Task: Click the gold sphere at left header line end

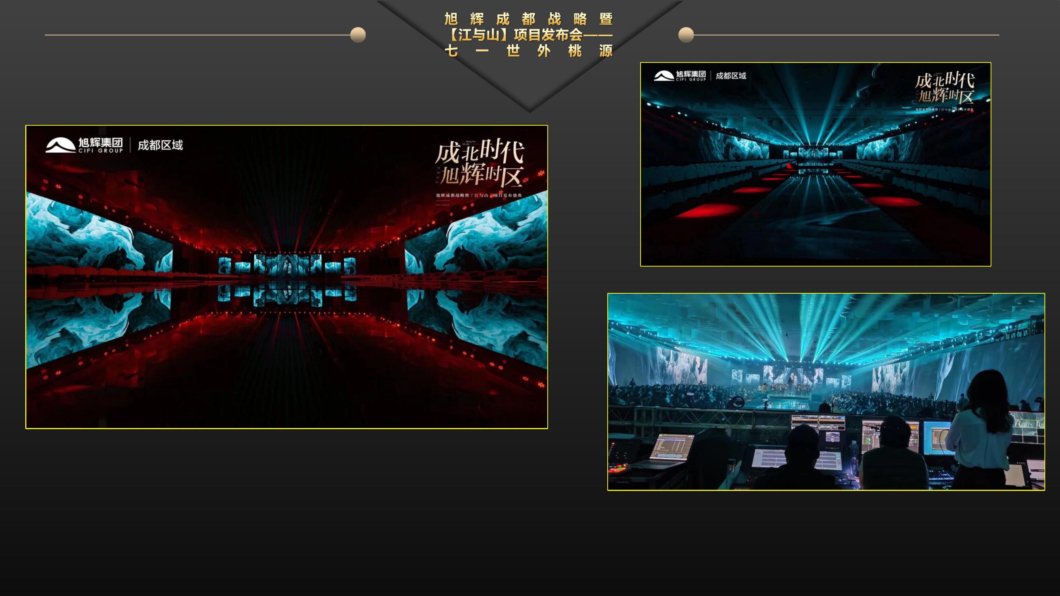Action: (358, 35)
